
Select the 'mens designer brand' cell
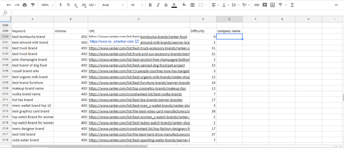click(32, 129)
